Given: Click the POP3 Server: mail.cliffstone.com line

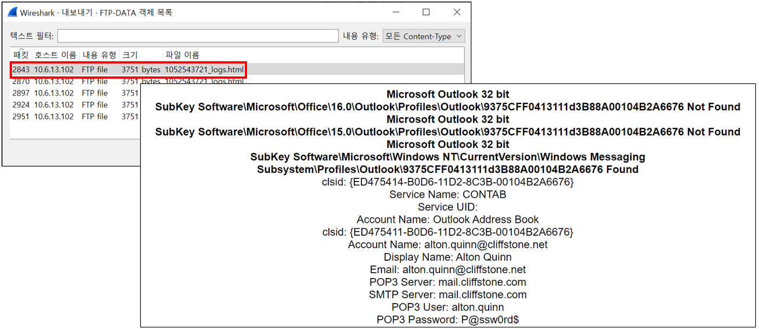Looking at the screenshot, I should tap(447, 282).
